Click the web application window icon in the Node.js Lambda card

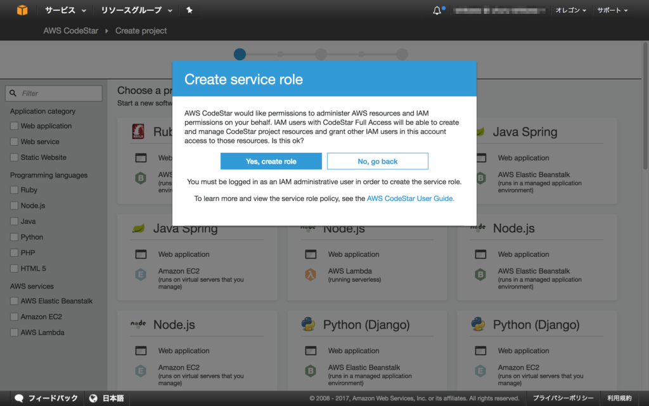(x=311, y=254)
